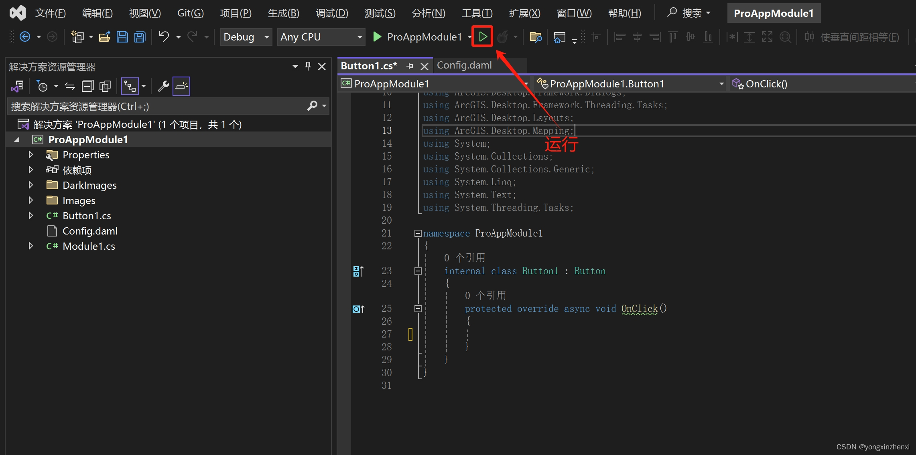Click the inheritance margin icon on line 23
The height and width of the screenshot is (455, 916).
(358, 271)
